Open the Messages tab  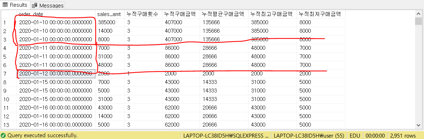pos(48,5)
